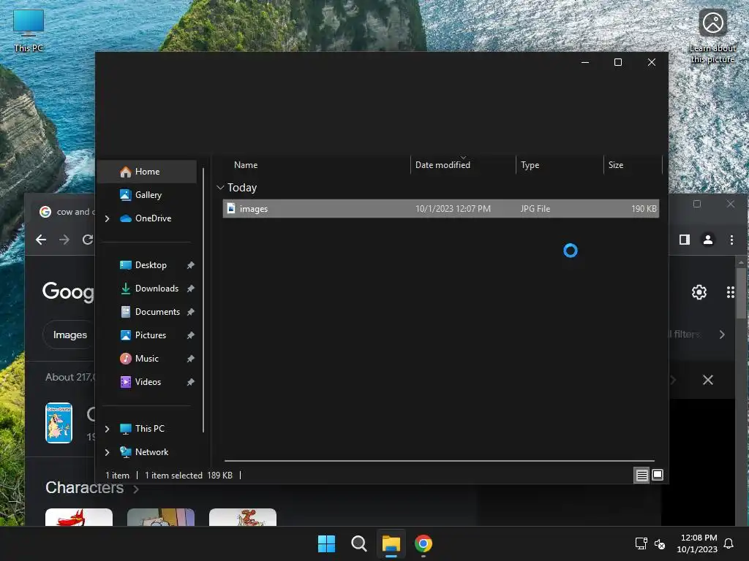
Task: Click the Google logo in Chrome
Action: [x=68, y=291]
